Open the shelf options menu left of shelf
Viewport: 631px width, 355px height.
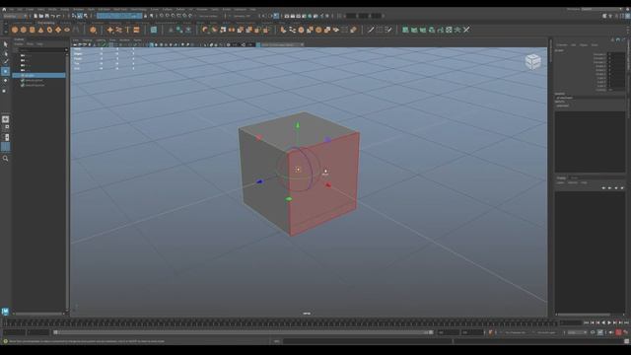[x=5, y=31]
